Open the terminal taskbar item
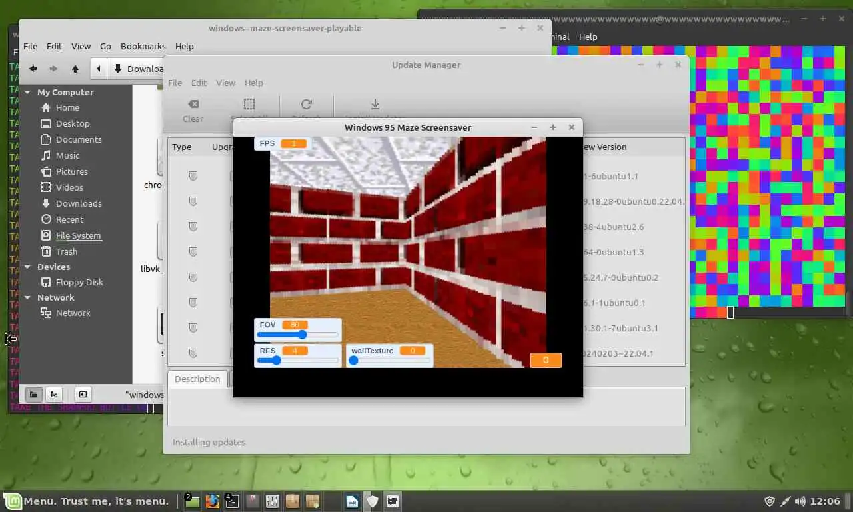This screenshot has width=853, height=512. [x=232, y=501]
